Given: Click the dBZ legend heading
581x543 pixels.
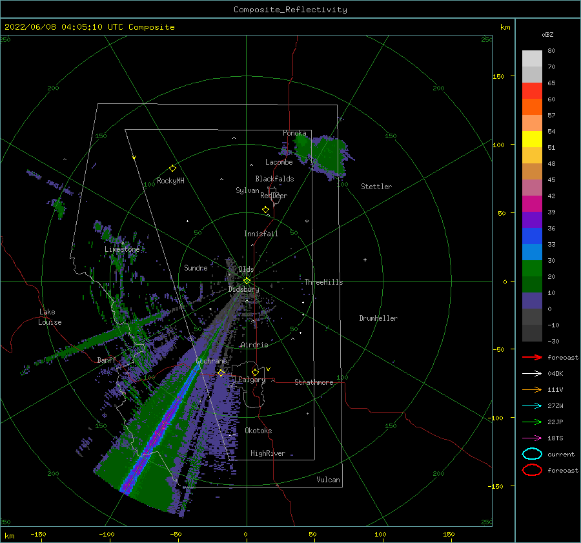Looking at the screenshot, I should pyautogui.click(x=547, y=34).
